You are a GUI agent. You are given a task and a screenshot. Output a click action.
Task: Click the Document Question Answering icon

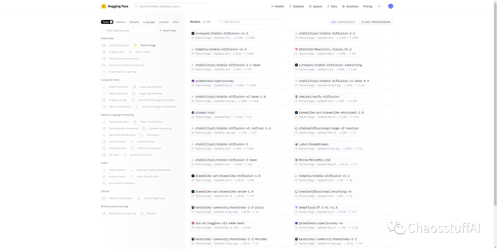click(x=104, y=65)
